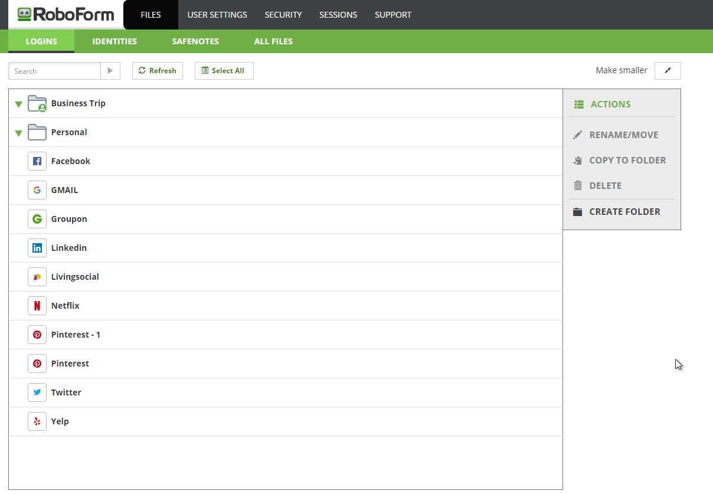713x494 pixels.
Task: Click the Twitter bird icon
Action: point(37,392)
